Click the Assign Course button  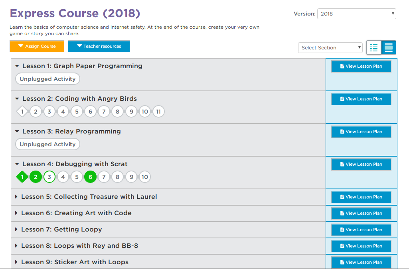pos(37,46)
